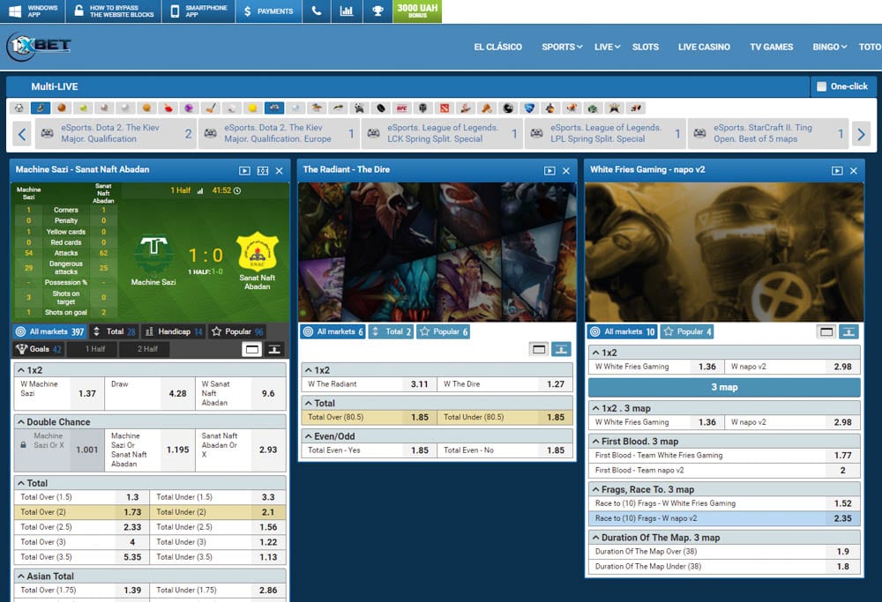The width and height of the screenshot is (882, 602).
Task: Toggle collapse-all view in Machine Sazi panel
Action: 274,349
